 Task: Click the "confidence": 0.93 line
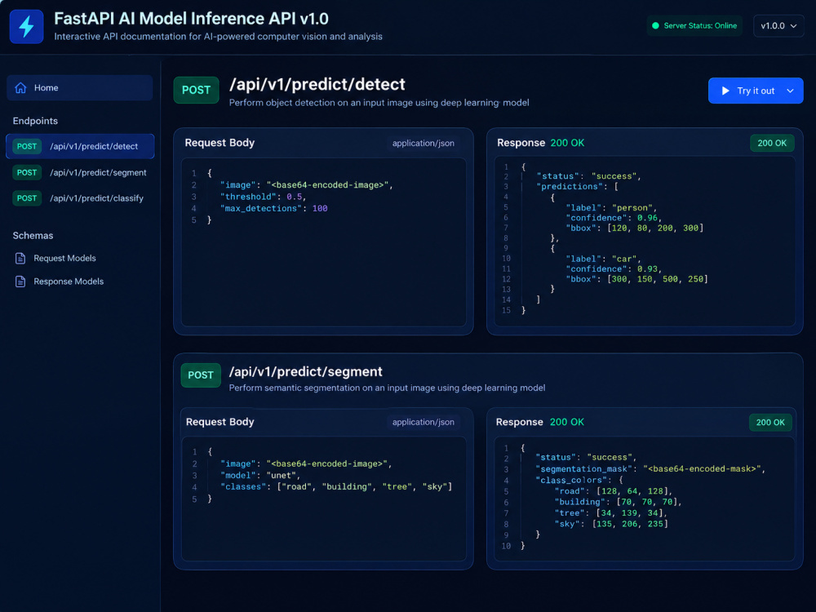[x=614, y=268]
